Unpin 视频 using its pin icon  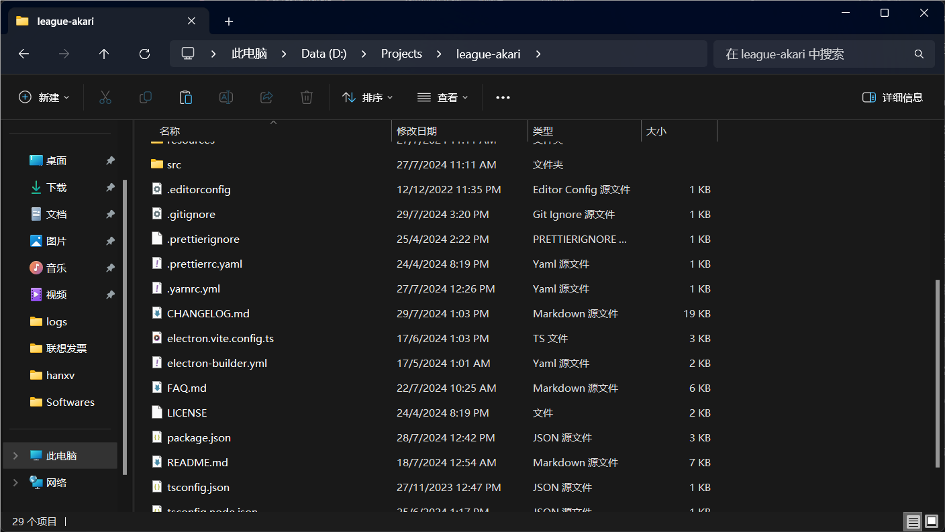(x=110, y=295)
